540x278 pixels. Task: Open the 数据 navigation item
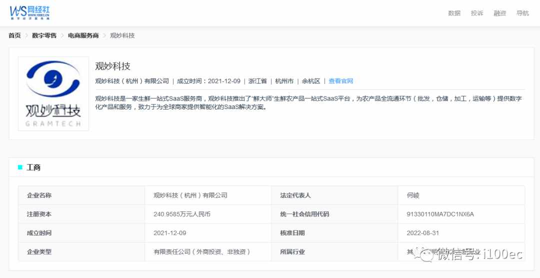click(x=454, y=13)
